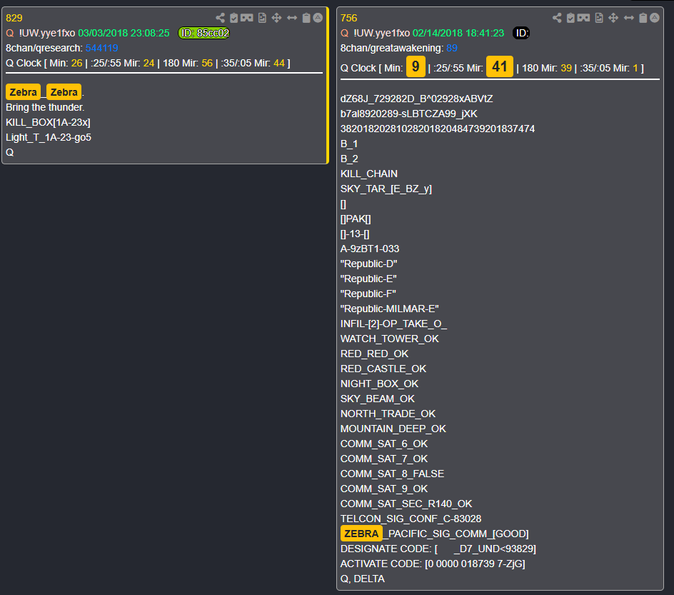
Task: Click the highlighted Q Clock mirror value 41
Action: pyautogui.click(x=500, y=66)
